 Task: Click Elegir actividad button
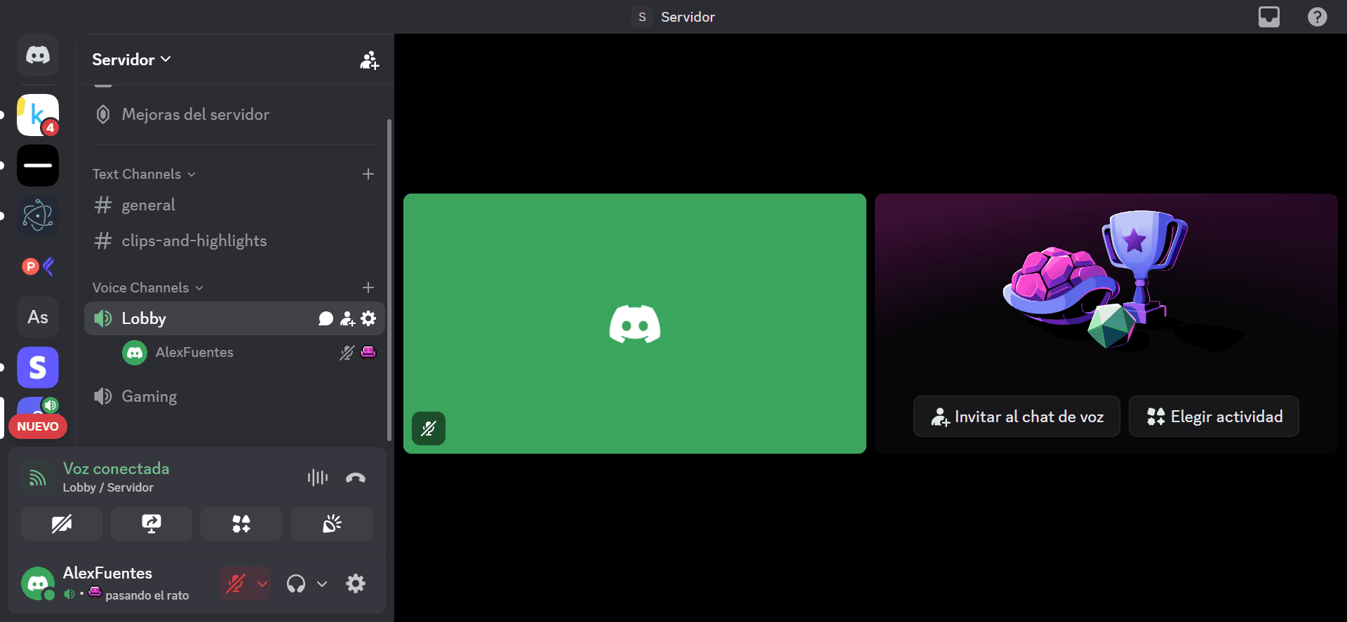1214,417
